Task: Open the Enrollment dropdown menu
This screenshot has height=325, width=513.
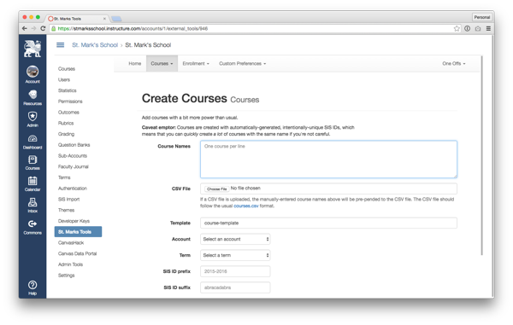Action: point(196,64)
